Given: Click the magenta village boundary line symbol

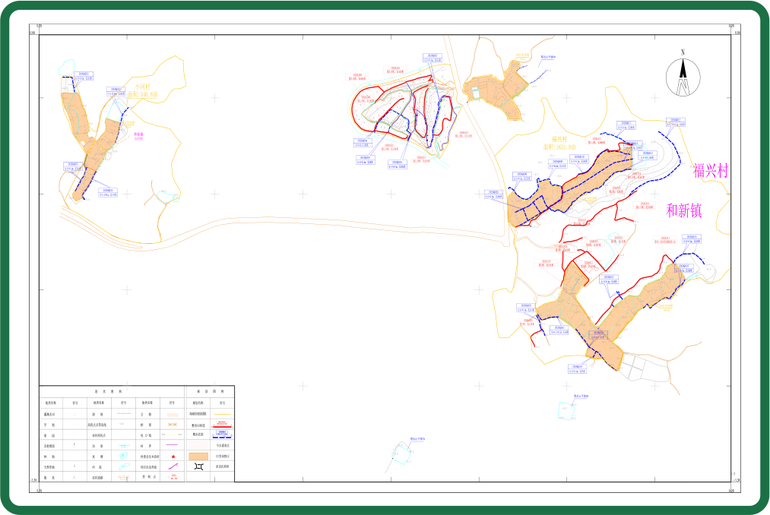Looking at the screenshot, I should click(x=172, y=444).
